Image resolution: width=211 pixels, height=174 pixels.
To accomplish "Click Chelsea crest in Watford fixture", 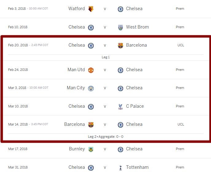I will [120, 9].
